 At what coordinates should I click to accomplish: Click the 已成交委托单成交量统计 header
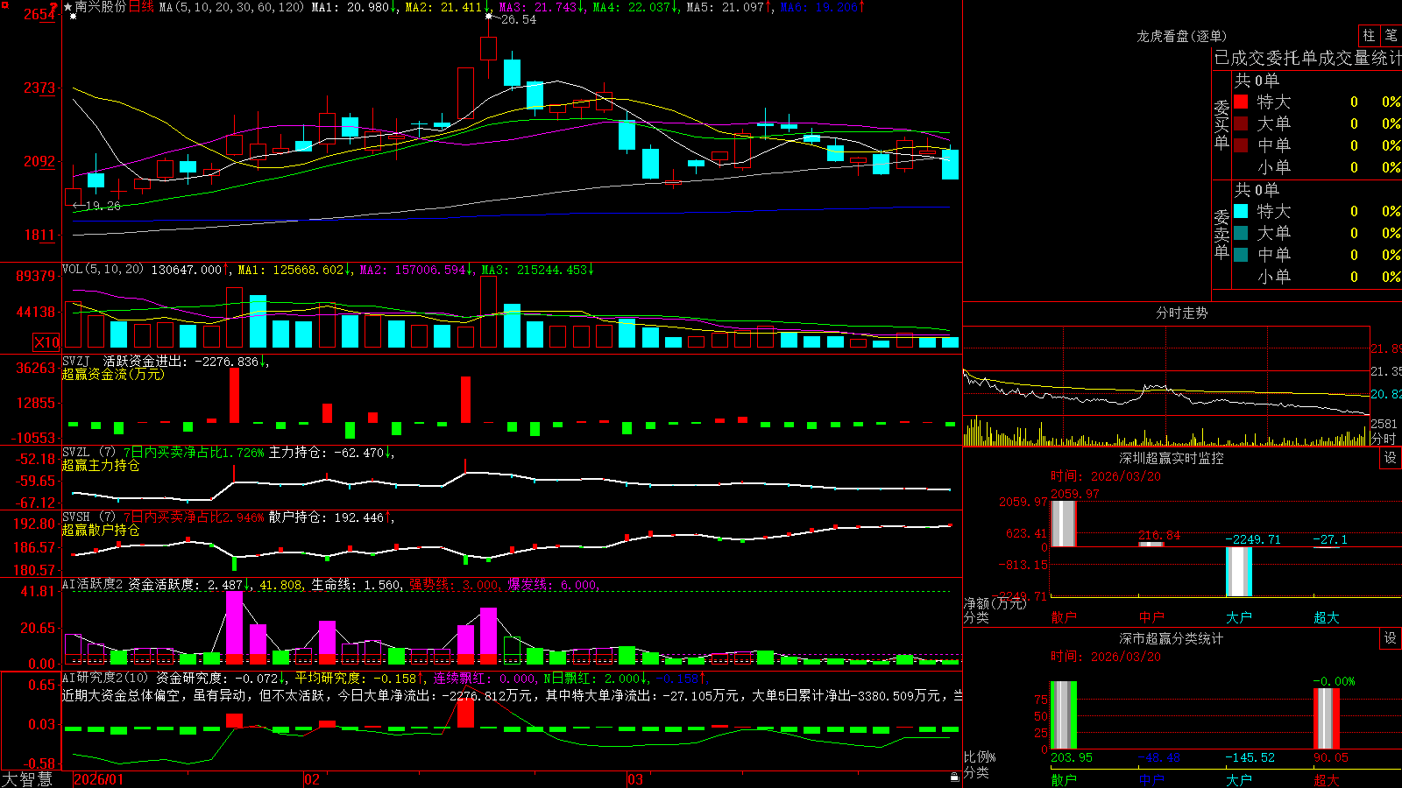pos(1307,58)
